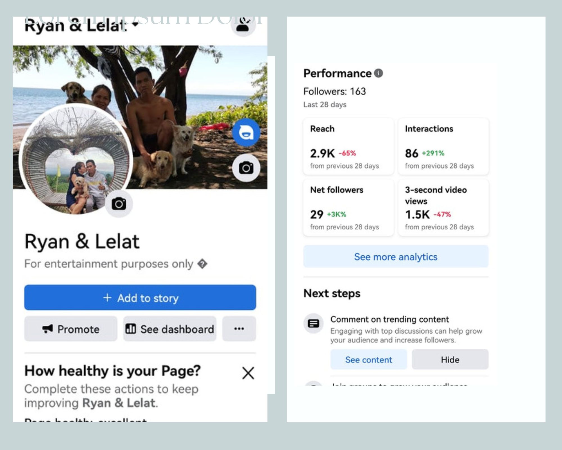Open the Interactions metric card
562x450 pixels.
[443, 147]
